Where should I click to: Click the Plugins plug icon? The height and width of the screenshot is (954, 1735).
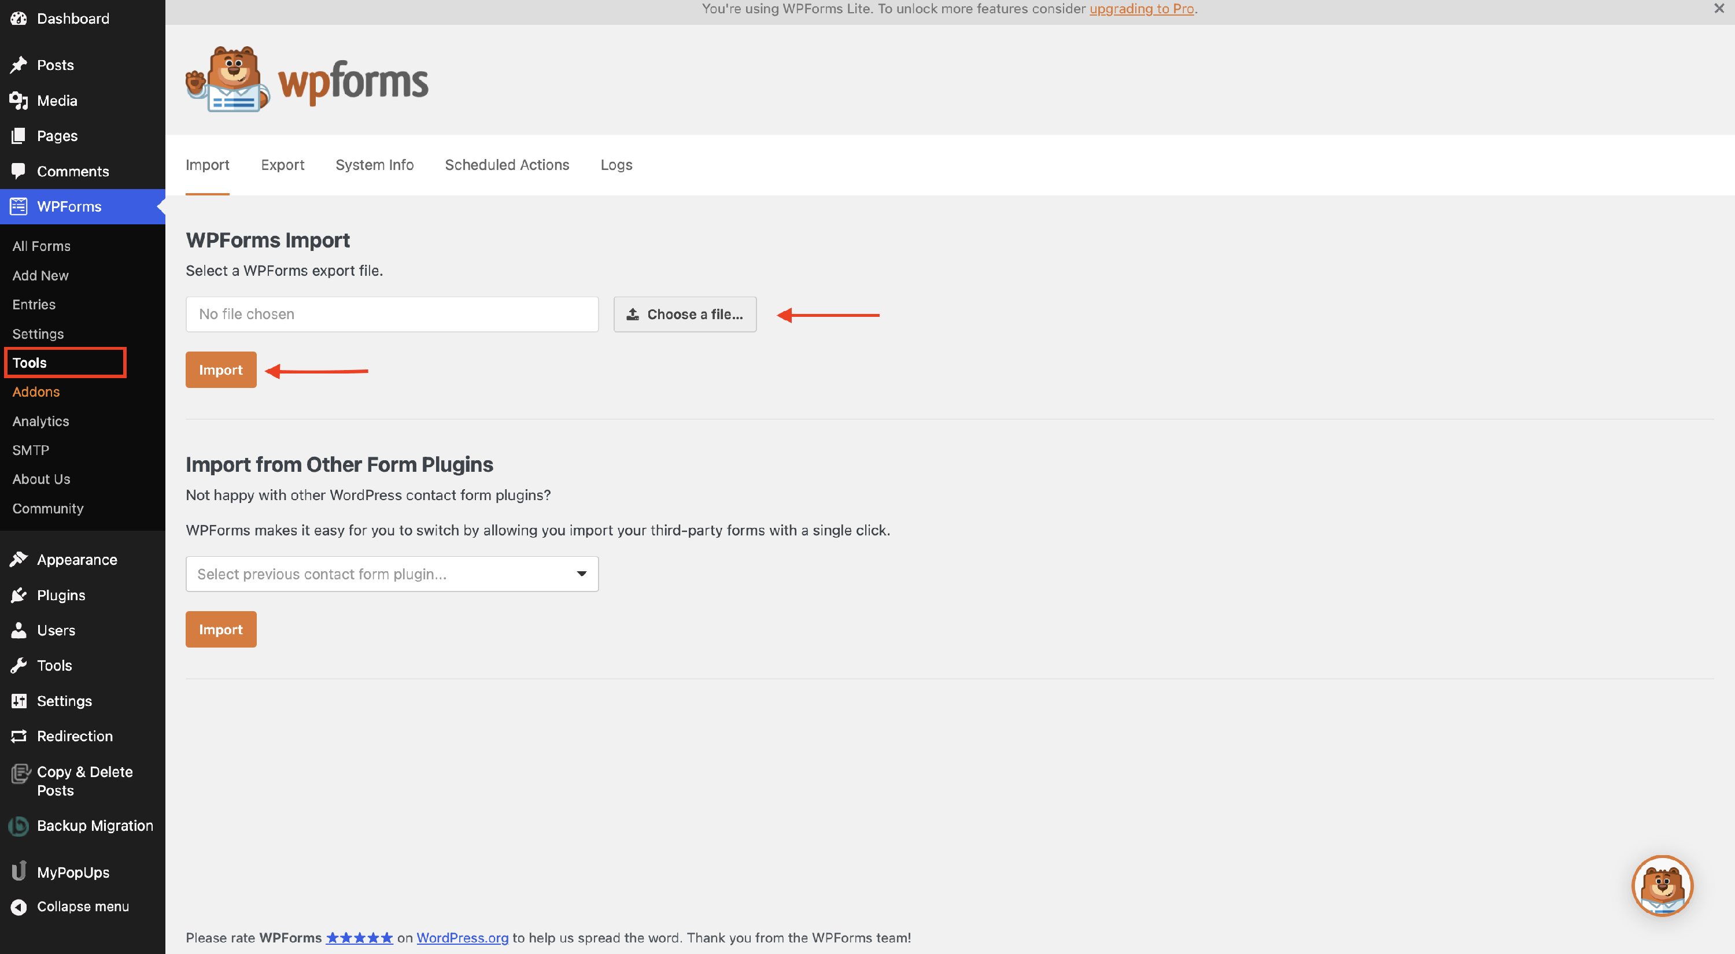click(x=19, y=595)
